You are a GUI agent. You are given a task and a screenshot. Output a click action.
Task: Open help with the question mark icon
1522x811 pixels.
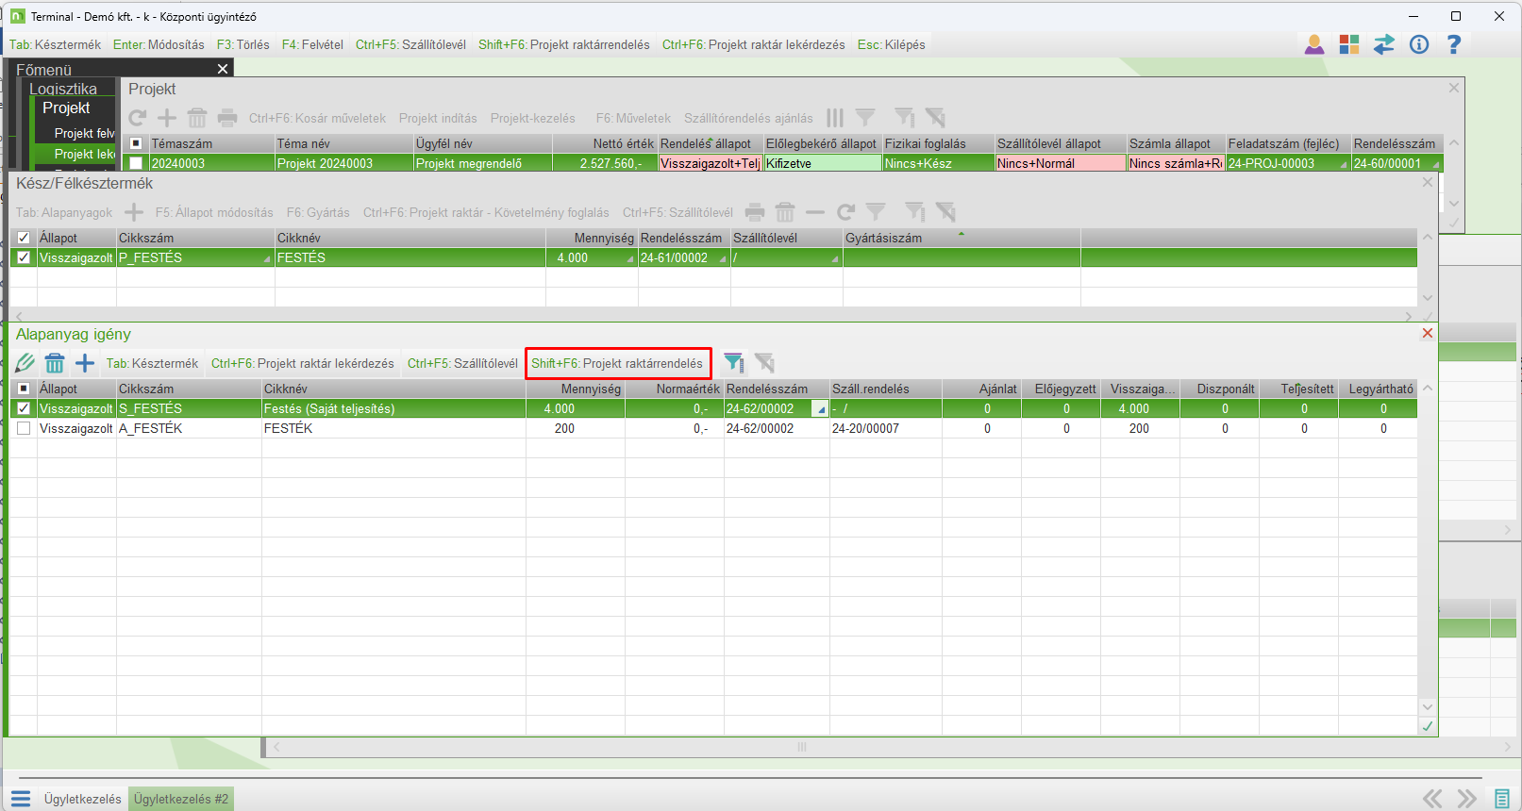pyautogui.click(x=1454, y=44)
